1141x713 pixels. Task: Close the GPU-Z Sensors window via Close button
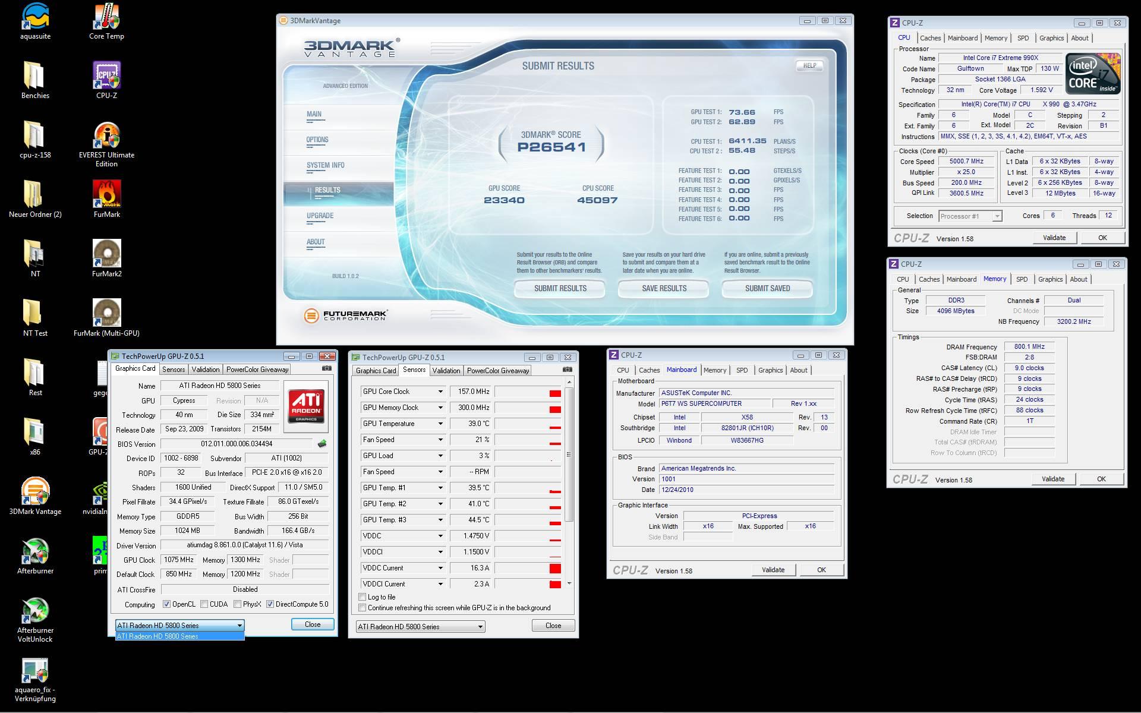[553, 626]
